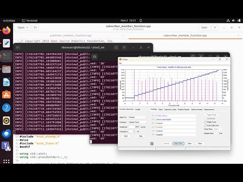Click the Scope window title icon
This screenshot has width=243, height=182.
pos(120,59)
